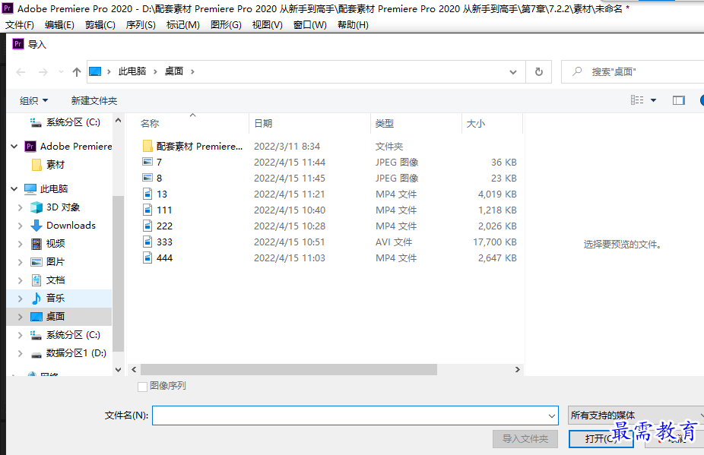Expand the address bar history dropdown
This screenshot has width=704, height=455.
tap(512, 72)
